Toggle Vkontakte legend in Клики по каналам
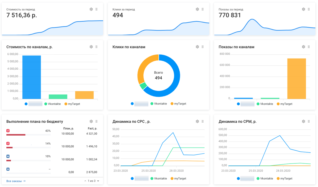The width and height of the screenshot is (318, 187). (159, 104)
